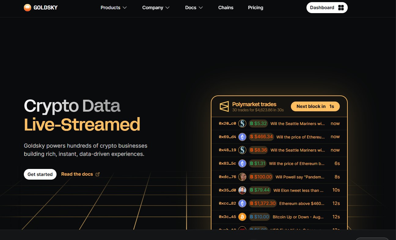Click the S $466.34 trade badge
This screenshot has height=240, width=396.
point(262,137)
